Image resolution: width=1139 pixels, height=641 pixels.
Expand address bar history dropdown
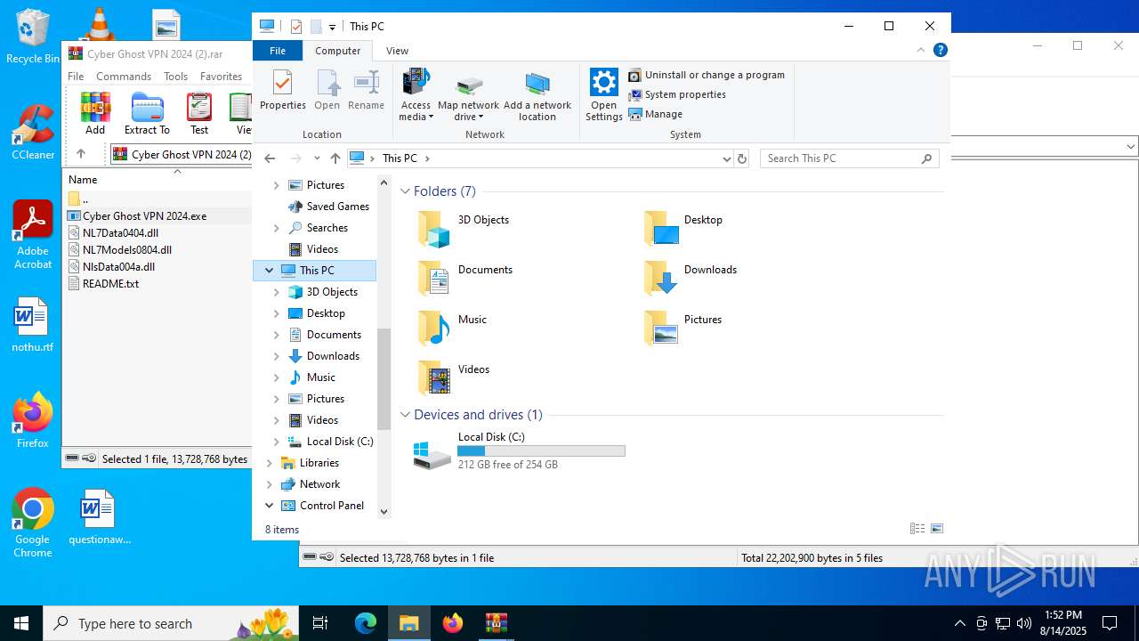[x=726, y=158]
